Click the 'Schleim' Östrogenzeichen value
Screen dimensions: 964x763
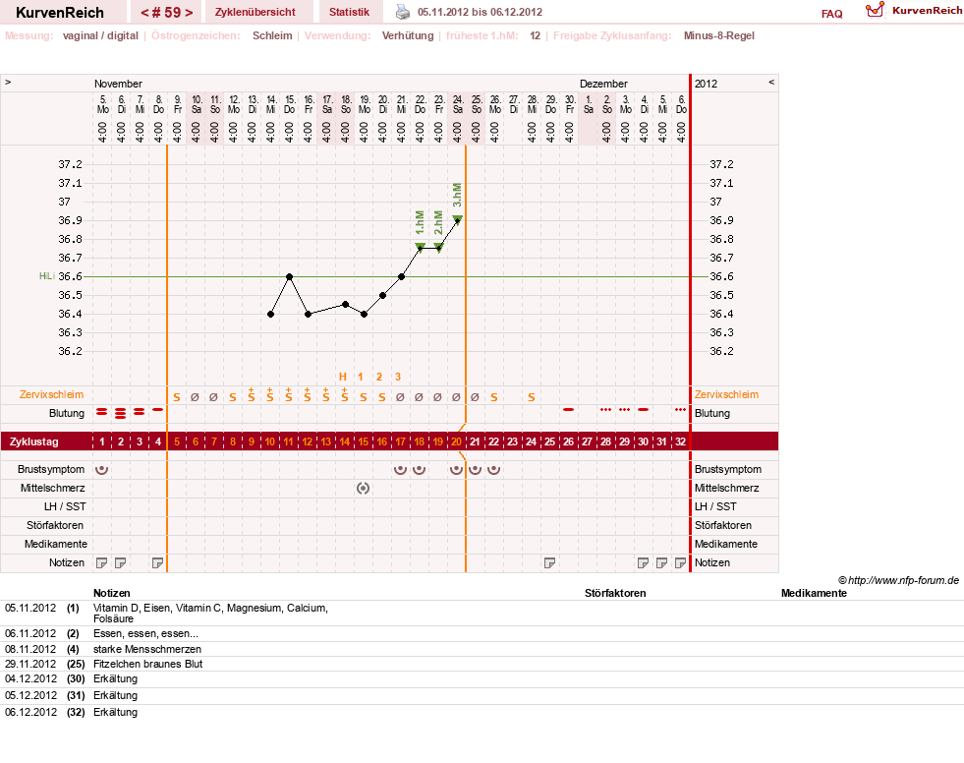tap(272, 35)
